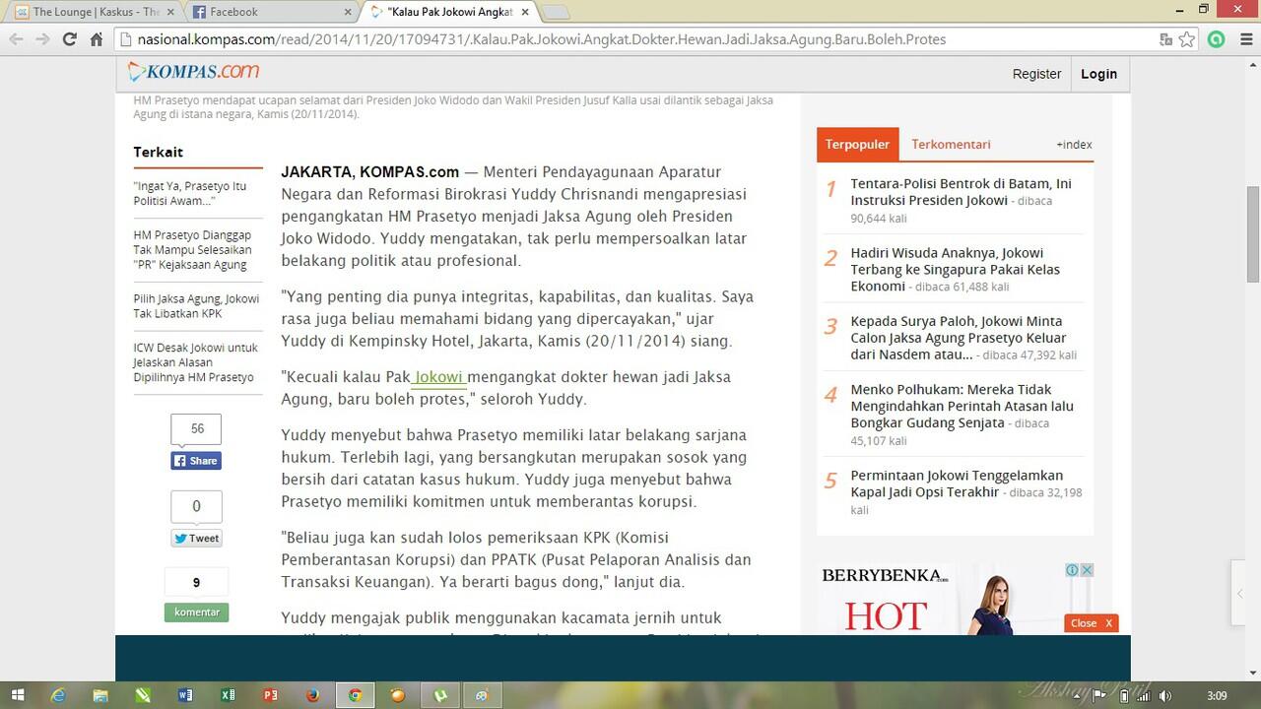The height and width of the screenshot is (709, 1261).
Task: Click the right-edge side panel arrow
Action: (1238, 594)
